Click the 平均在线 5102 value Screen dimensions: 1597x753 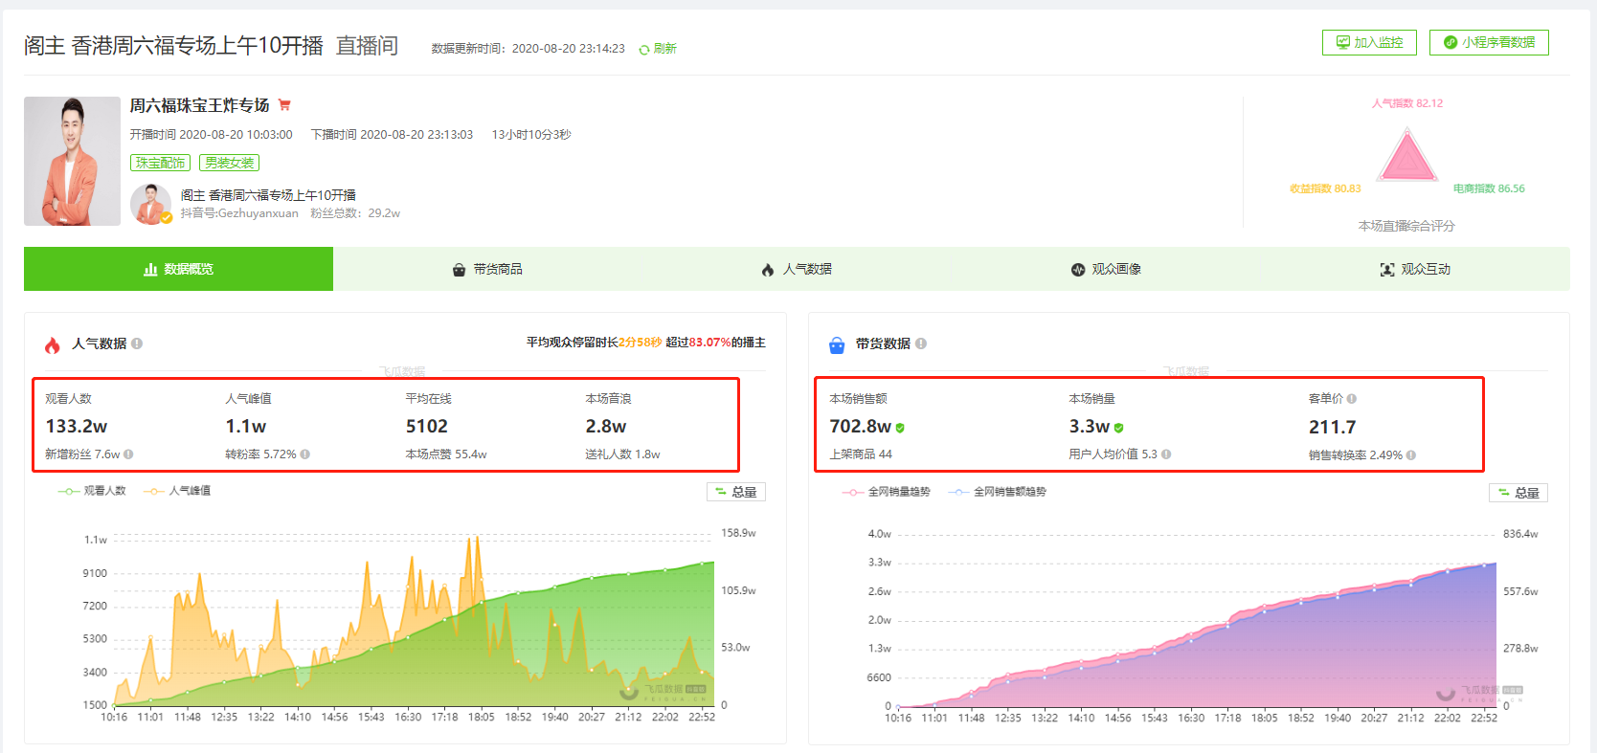pos(427,427)
